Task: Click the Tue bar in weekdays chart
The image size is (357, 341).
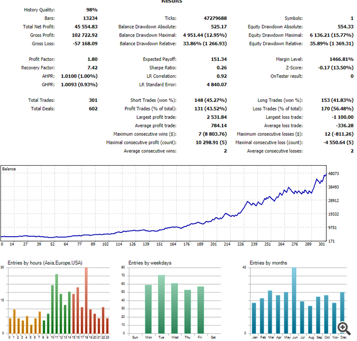Action: [x=161, y=304]
